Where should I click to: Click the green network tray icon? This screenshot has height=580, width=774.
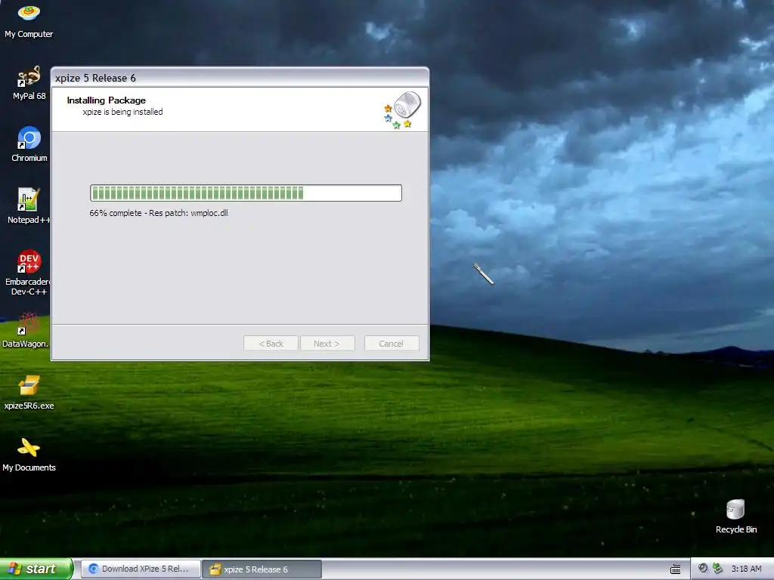[717, 569]
